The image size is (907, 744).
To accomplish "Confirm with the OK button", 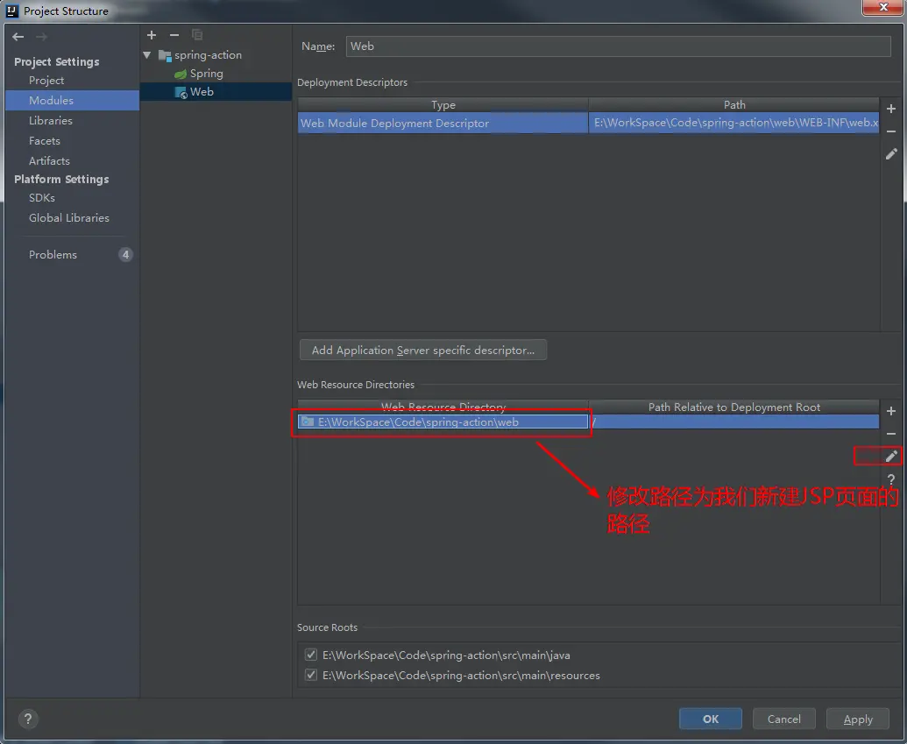I will click(x=711, y=719).
